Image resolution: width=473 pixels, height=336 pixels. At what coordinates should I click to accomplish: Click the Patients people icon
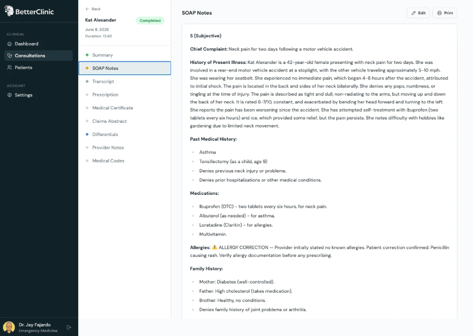tap(9, 67)
